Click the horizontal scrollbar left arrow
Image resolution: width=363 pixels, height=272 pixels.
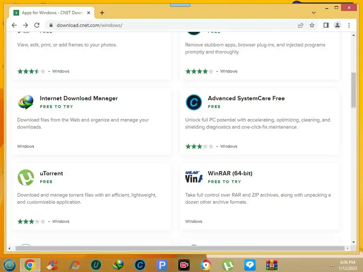click(9, 248)
